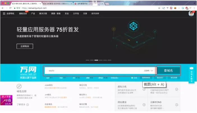Open the 咨询&建议 side tab

[191, 75]
